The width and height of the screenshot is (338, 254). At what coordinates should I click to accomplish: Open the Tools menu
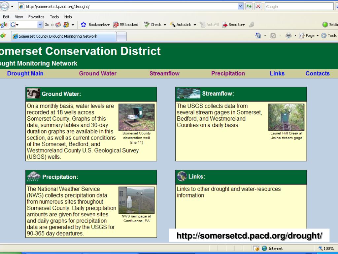coord(54,17)
